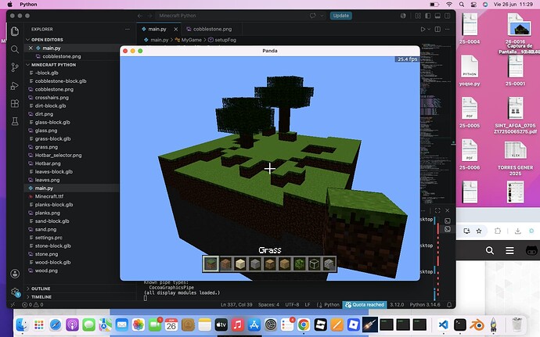
Task: Expand the TIMELINE section
Action: point(41,296)
